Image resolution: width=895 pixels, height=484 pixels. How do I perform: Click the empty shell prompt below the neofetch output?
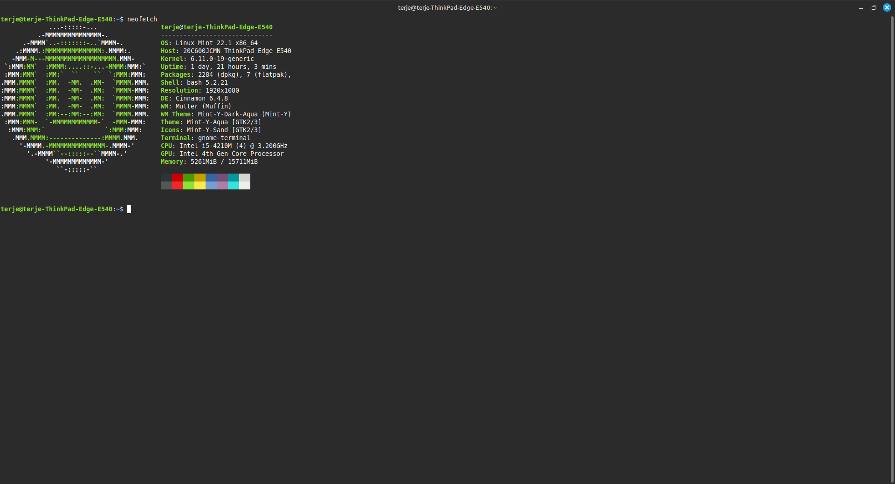click(62, 209)
